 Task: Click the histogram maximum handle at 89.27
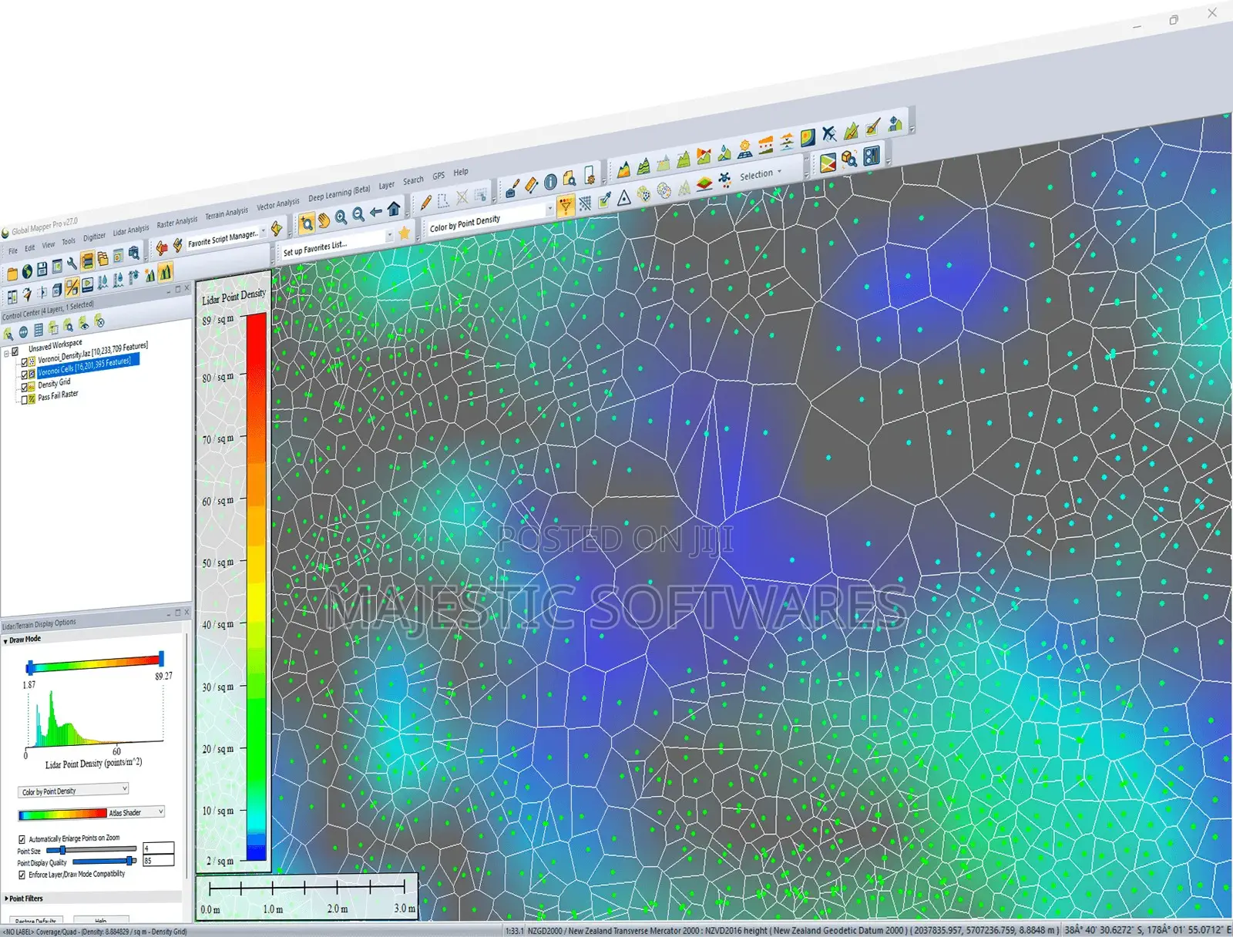[161, 657]
